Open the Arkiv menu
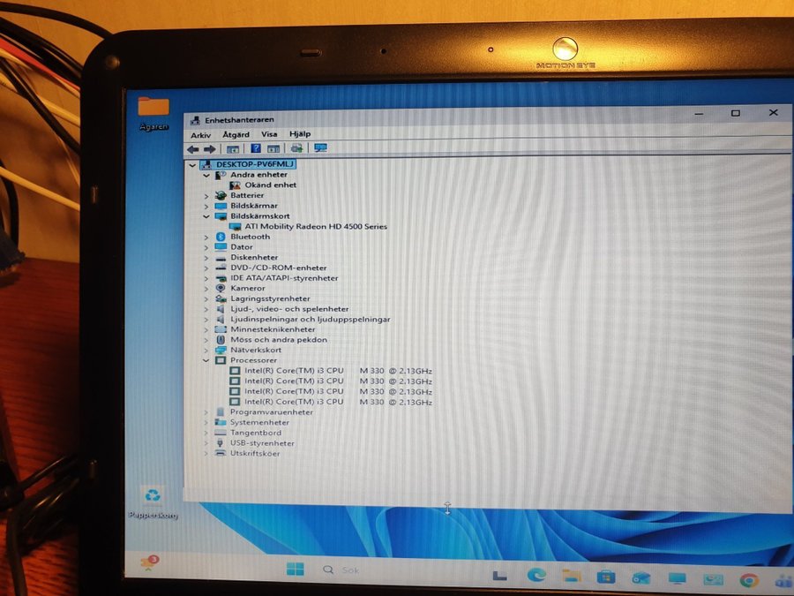The width and height of the screenshot is (794, 596). click(200, 134)
